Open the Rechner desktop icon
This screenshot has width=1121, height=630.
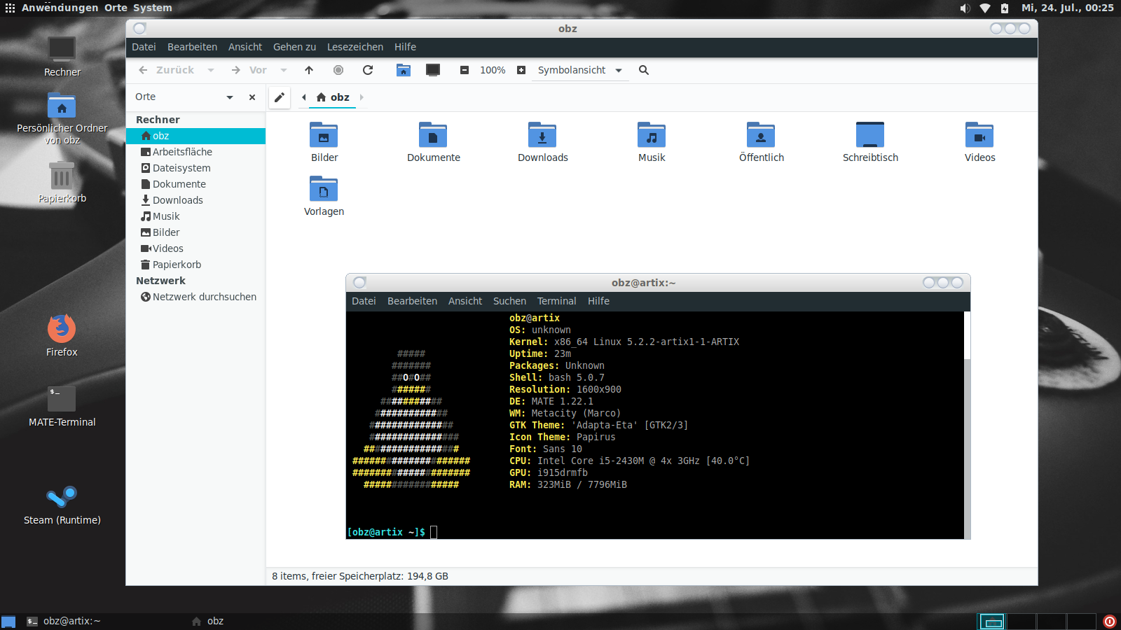[x=62, y=49]
